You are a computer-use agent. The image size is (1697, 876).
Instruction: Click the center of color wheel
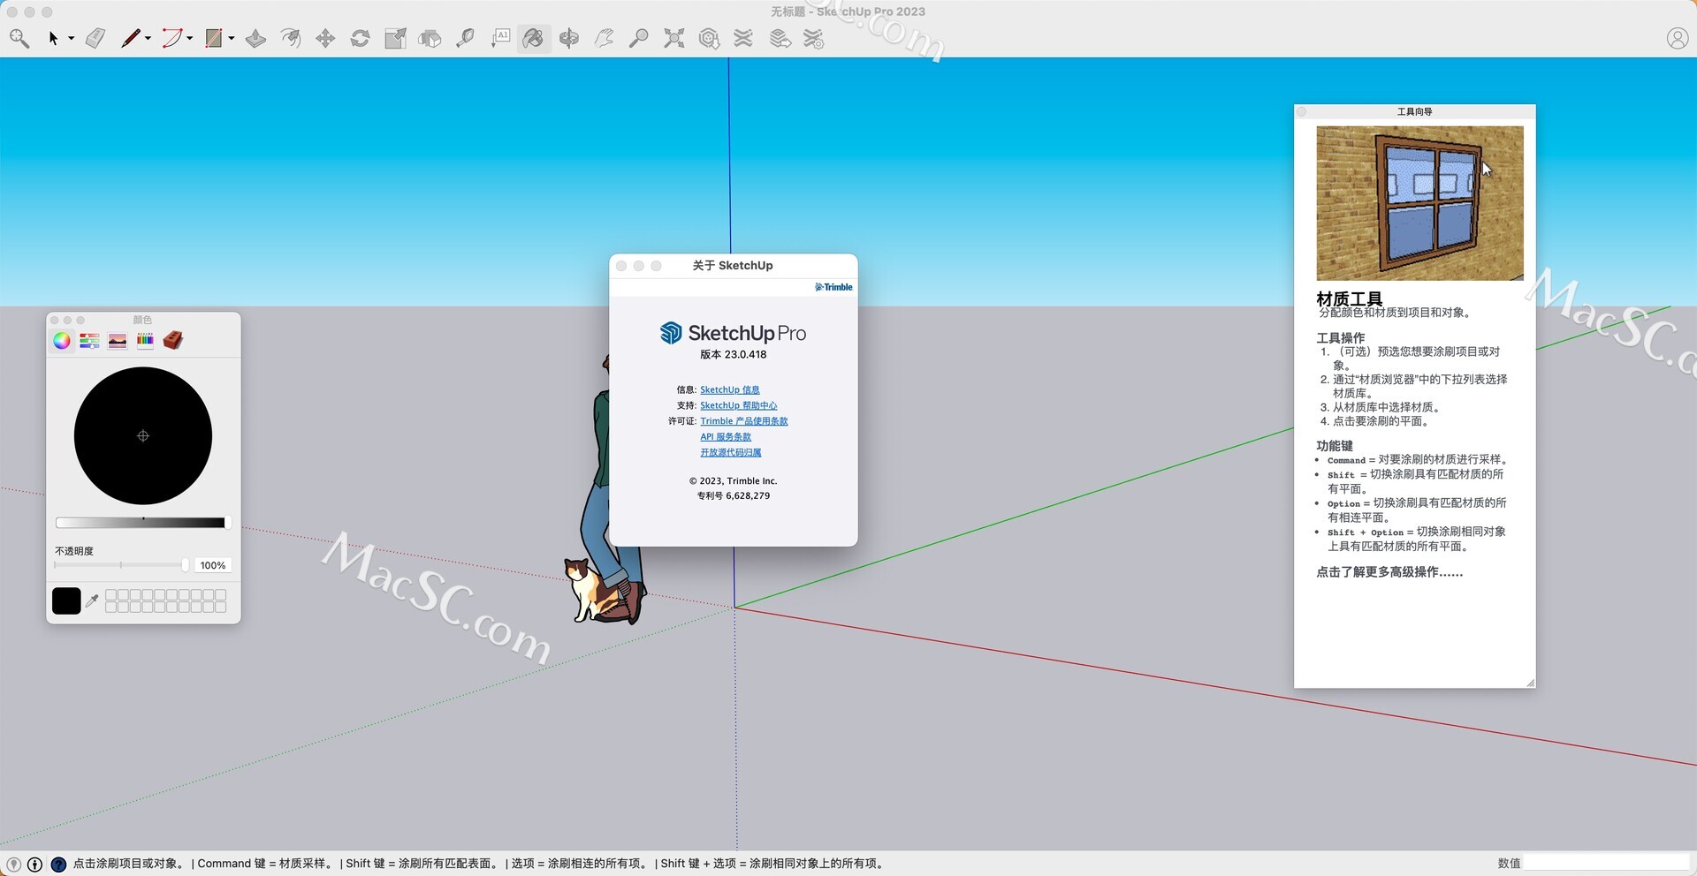[x=143, y=436]
